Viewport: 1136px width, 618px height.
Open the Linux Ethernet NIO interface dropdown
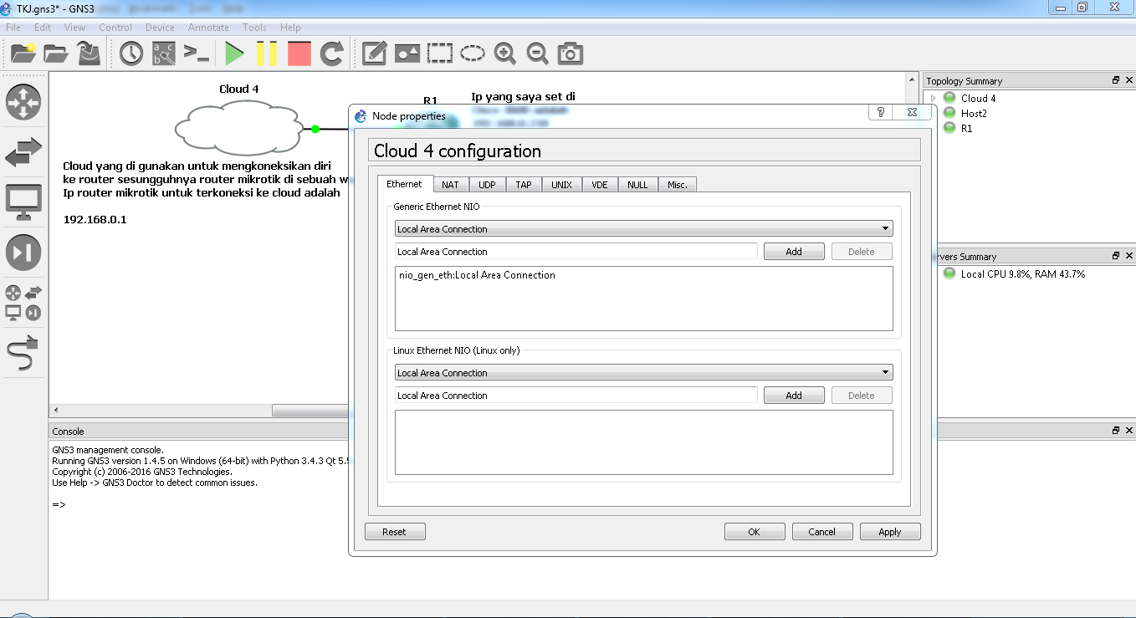click(x=644, y=372)
